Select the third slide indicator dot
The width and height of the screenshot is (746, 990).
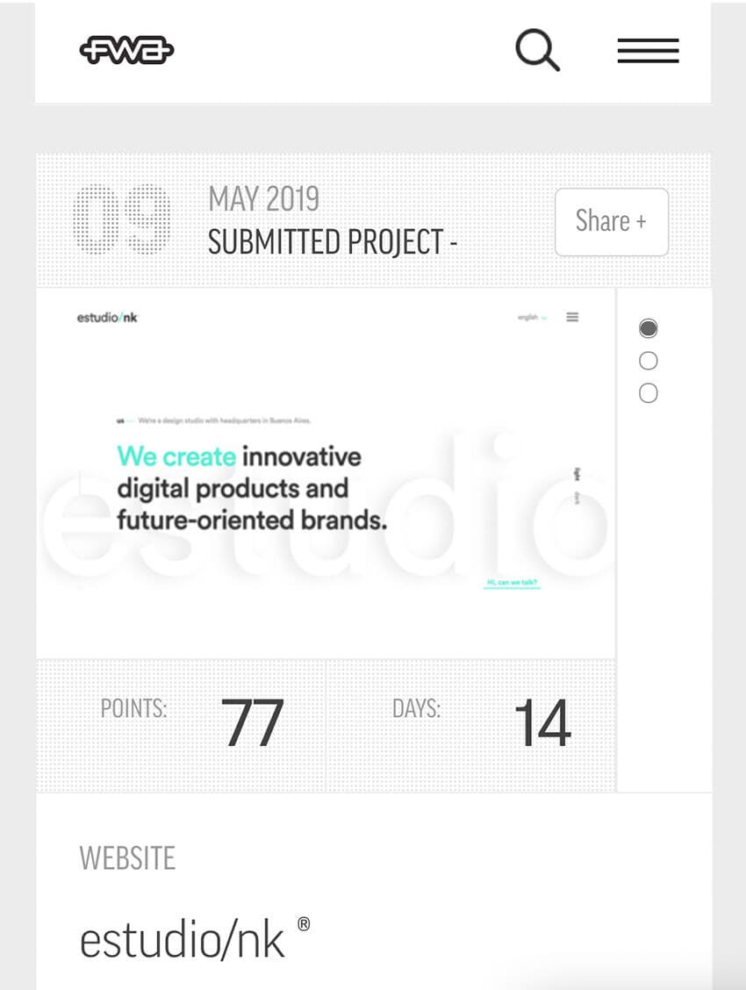pyautogui.click(x=648, y=393)
